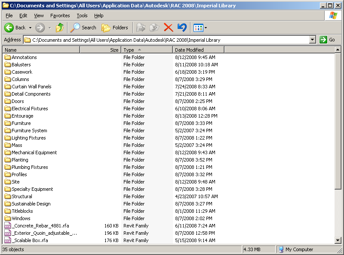The image size is (344, 255).
Task: Select the Mechanical Equipment folder name
Action: tap(34, 152)
